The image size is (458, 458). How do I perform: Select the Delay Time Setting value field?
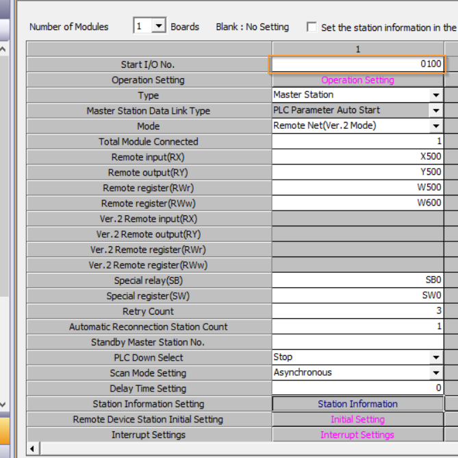[x=357, y=388]
